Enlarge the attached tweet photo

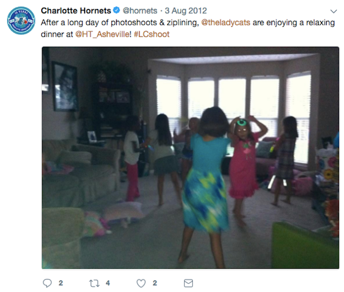190,158
